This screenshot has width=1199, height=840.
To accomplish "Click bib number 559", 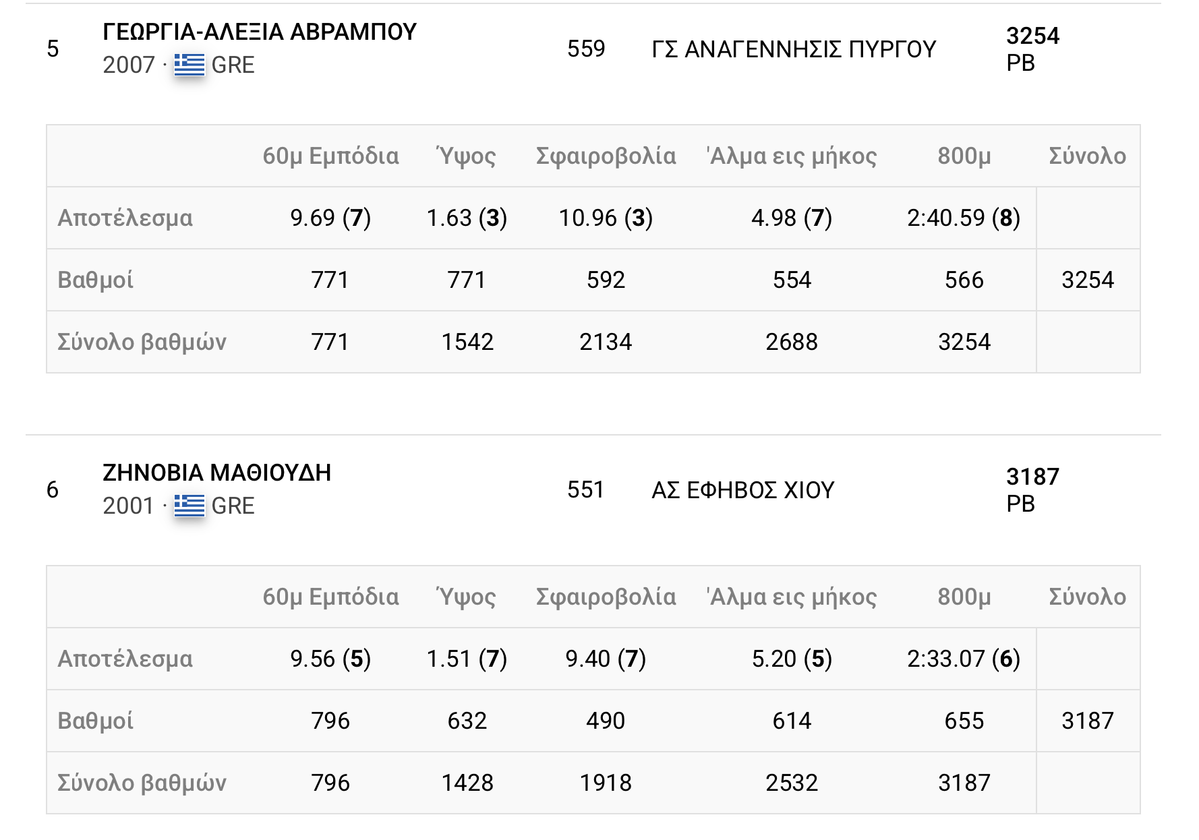I will 586,49.
